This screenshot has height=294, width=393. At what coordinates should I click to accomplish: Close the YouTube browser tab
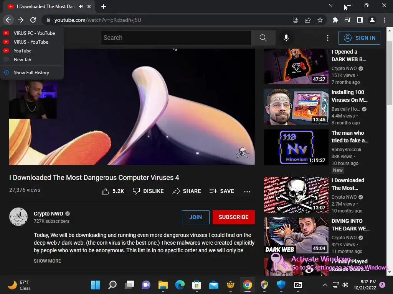click(89, 7)
